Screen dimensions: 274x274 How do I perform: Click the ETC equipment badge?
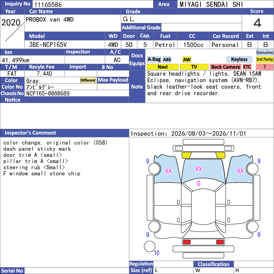coord(247,67)
